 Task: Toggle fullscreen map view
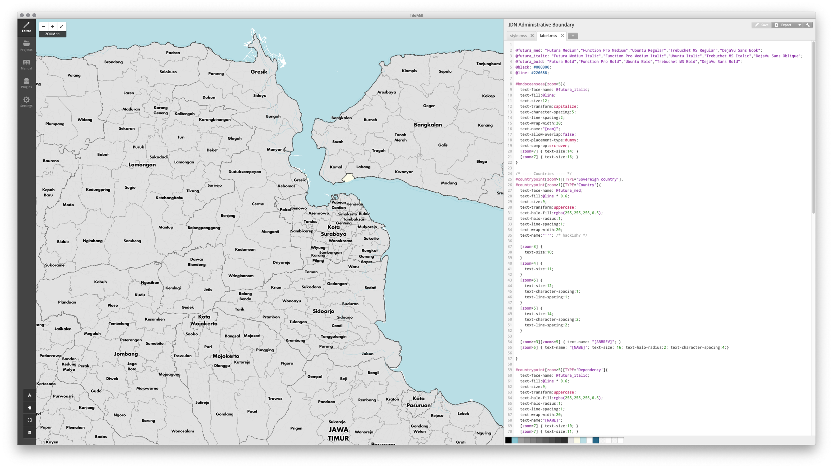point(62,26)
